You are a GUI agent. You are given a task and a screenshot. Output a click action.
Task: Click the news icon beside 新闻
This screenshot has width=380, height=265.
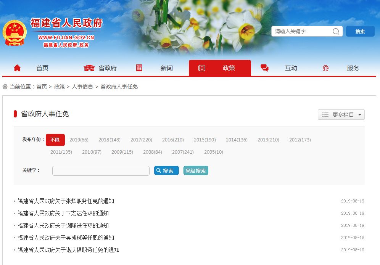(x=139, y=68)
